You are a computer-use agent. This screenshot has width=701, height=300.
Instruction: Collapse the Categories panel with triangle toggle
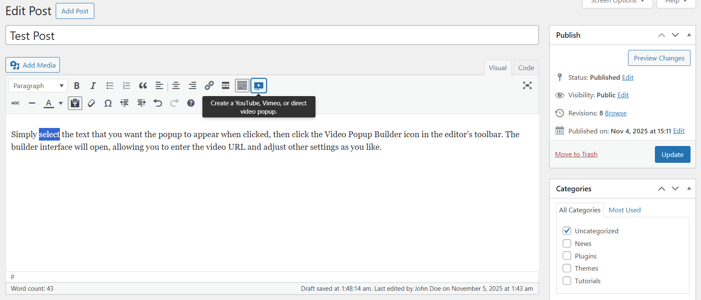[689, 189]
